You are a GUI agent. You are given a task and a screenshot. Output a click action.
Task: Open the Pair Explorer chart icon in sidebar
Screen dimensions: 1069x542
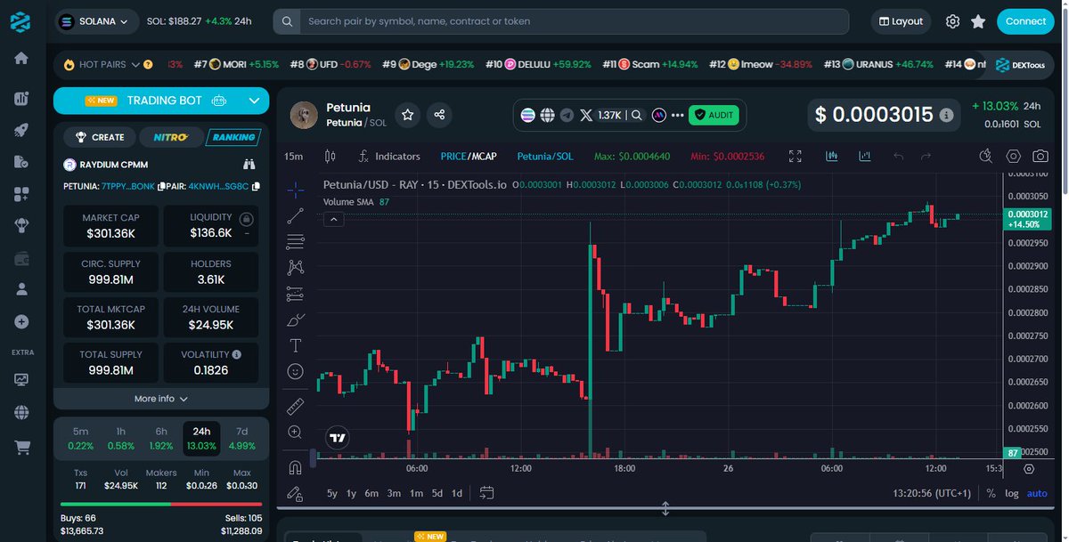coord(21,99)
